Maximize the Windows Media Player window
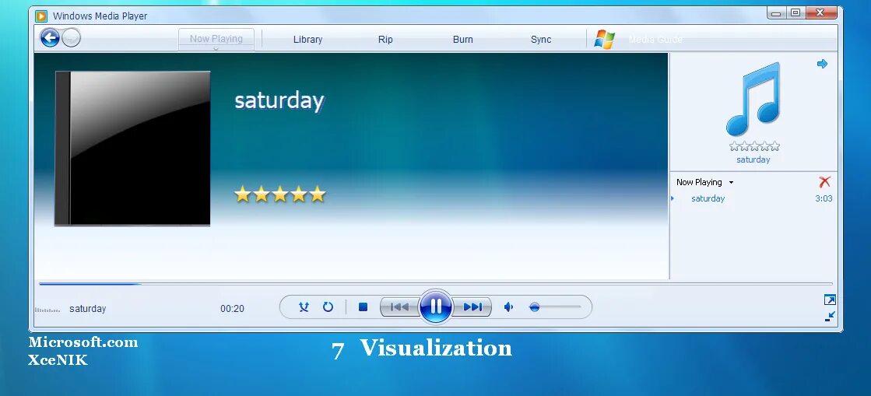 tap(795, 12)
